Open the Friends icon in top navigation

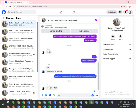[73, 12]
